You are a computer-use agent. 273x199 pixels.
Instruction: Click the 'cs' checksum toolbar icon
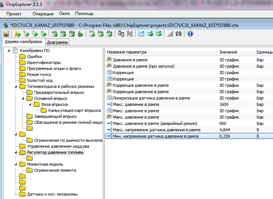92,34
